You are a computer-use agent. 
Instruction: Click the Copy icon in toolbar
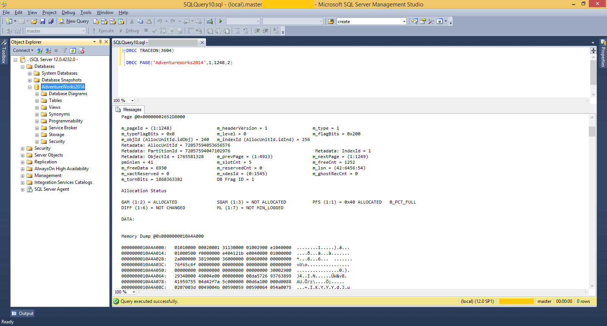coord(140,21)
